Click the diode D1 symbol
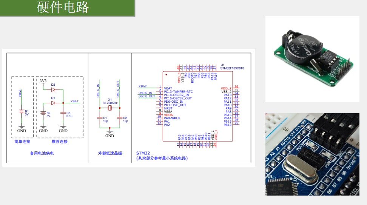This screenshot has height=205, width=367. pyautogui.click(x=53, y=103)
